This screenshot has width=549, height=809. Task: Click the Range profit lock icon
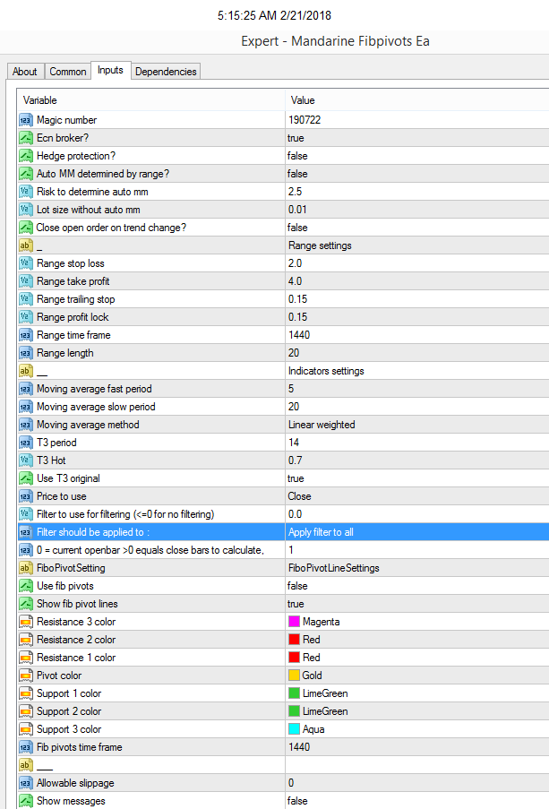click(26, 317)
